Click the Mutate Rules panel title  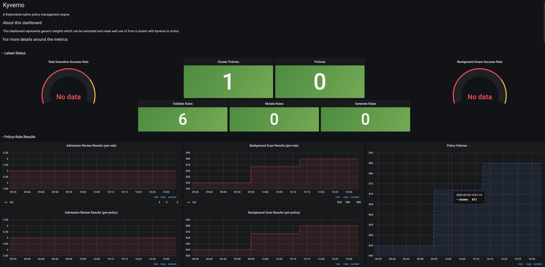(x=274, y=104)
